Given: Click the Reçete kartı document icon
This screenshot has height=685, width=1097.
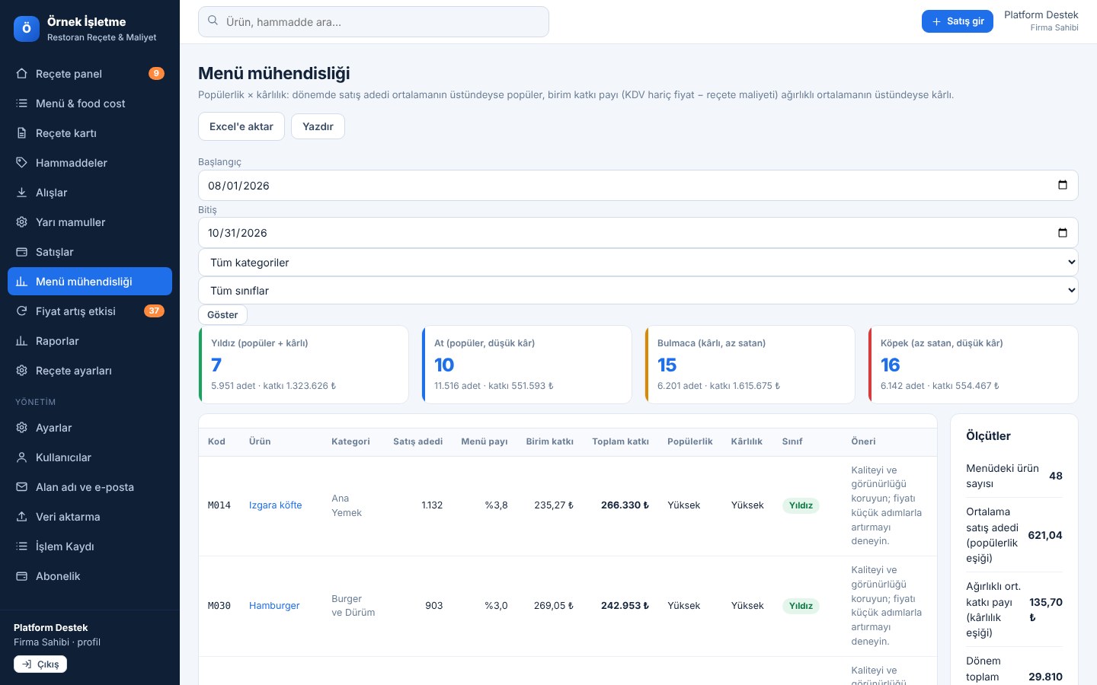Looking at the screenshot, I should coord(21,133).
